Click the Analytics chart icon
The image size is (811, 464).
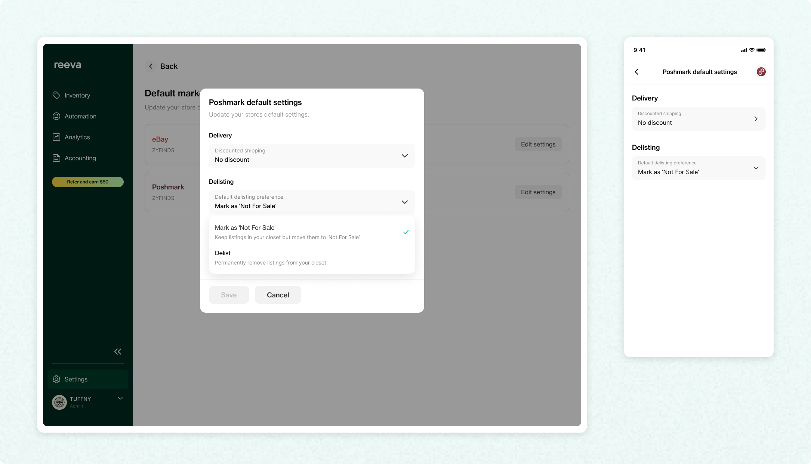pyautogui.click(x=56, y=137)
